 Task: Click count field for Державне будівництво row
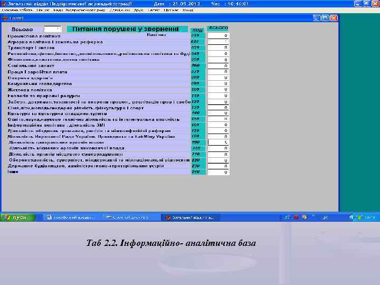tap(218, 166)
